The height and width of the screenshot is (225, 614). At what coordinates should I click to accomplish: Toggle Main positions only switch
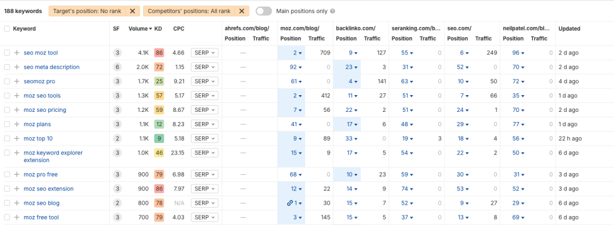click(264, 11)
